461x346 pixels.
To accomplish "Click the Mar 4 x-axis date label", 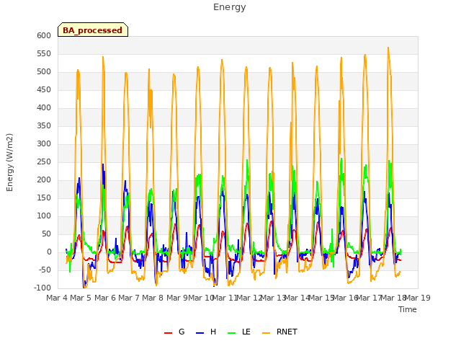I will (x=57, y=298).
